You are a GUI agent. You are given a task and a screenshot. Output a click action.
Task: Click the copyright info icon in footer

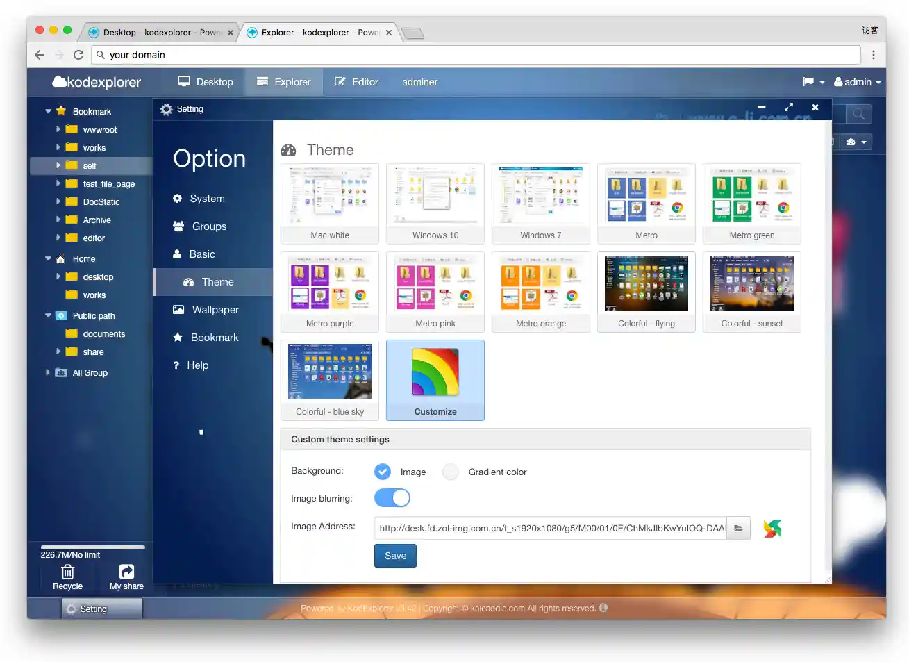[603, 608]
